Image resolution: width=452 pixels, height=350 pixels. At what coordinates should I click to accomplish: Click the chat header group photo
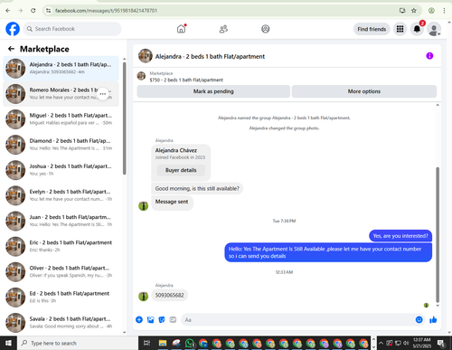click(146, 56)
